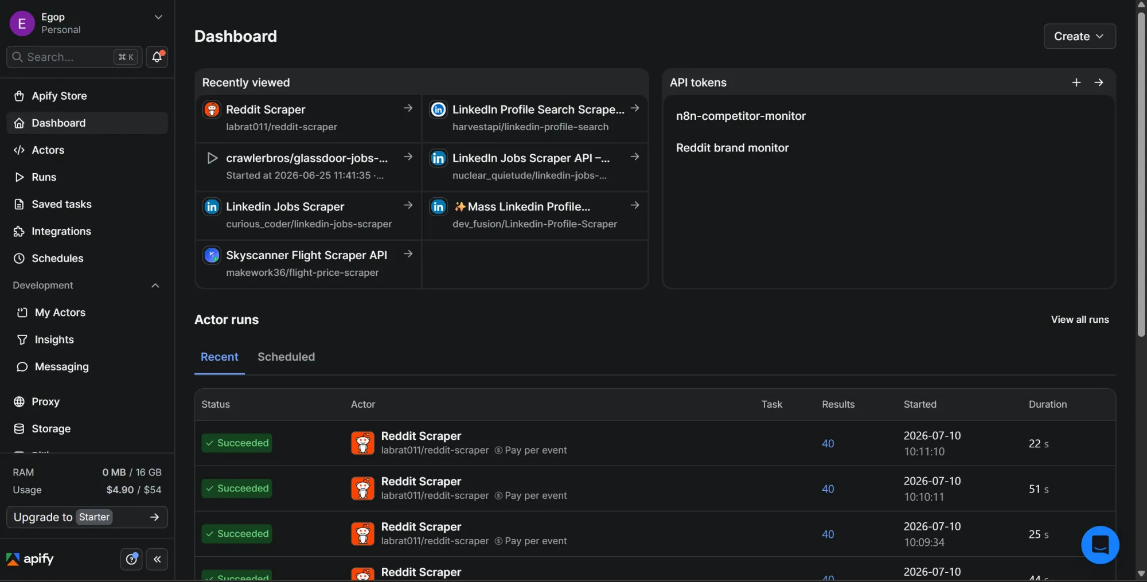
Task: Select Reddit brand monitor token
Action: [x=732, y=148]
